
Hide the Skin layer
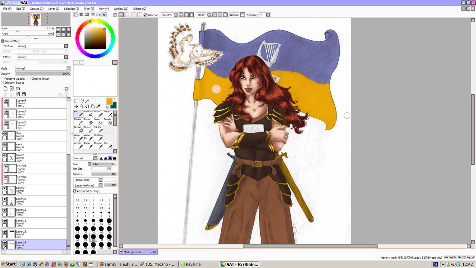click(x=5, y=134)
